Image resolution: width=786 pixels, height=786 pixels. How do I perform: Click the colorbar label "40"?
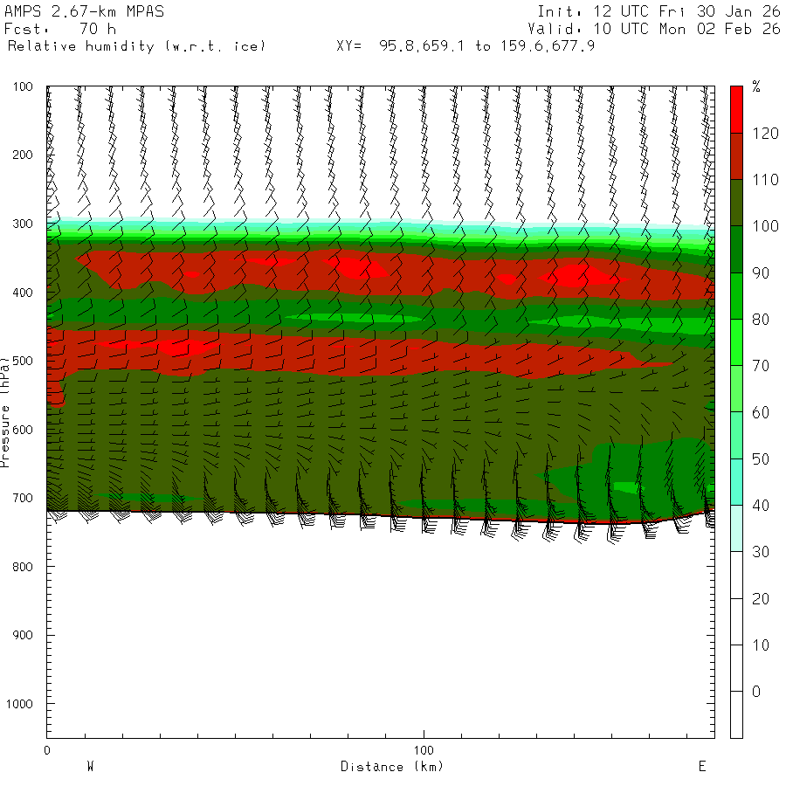tap(761, 506)
